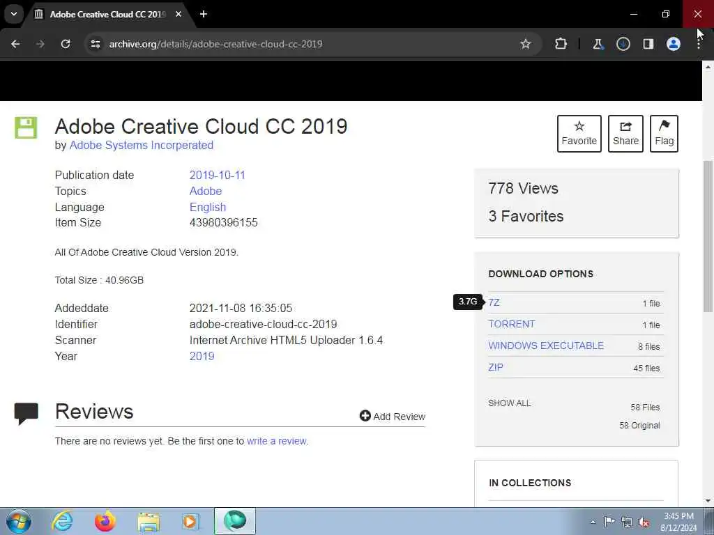Click the IN COLLECTIONS heading
This screenshot has width=714, height=535.
pyautogui.click(x=530, y=483)
